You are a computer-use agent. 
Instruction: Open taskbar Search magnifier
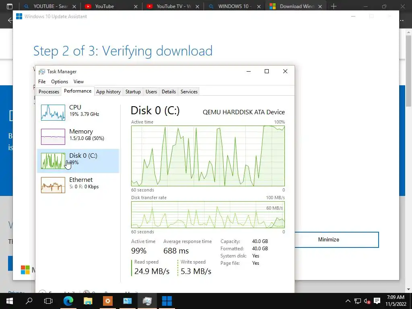click(x=29, y=301)
